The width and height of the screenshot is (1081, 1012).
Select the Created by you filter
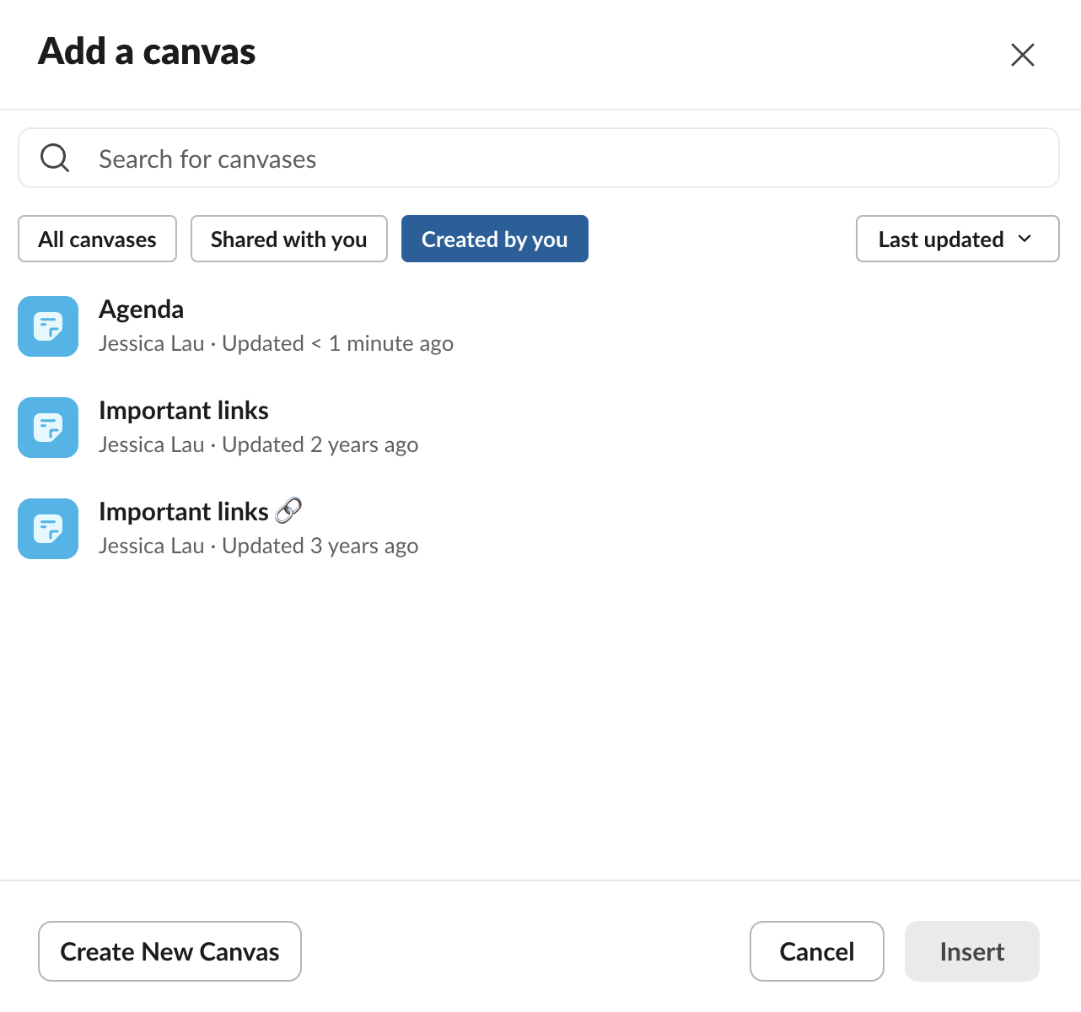click(495, 239)
